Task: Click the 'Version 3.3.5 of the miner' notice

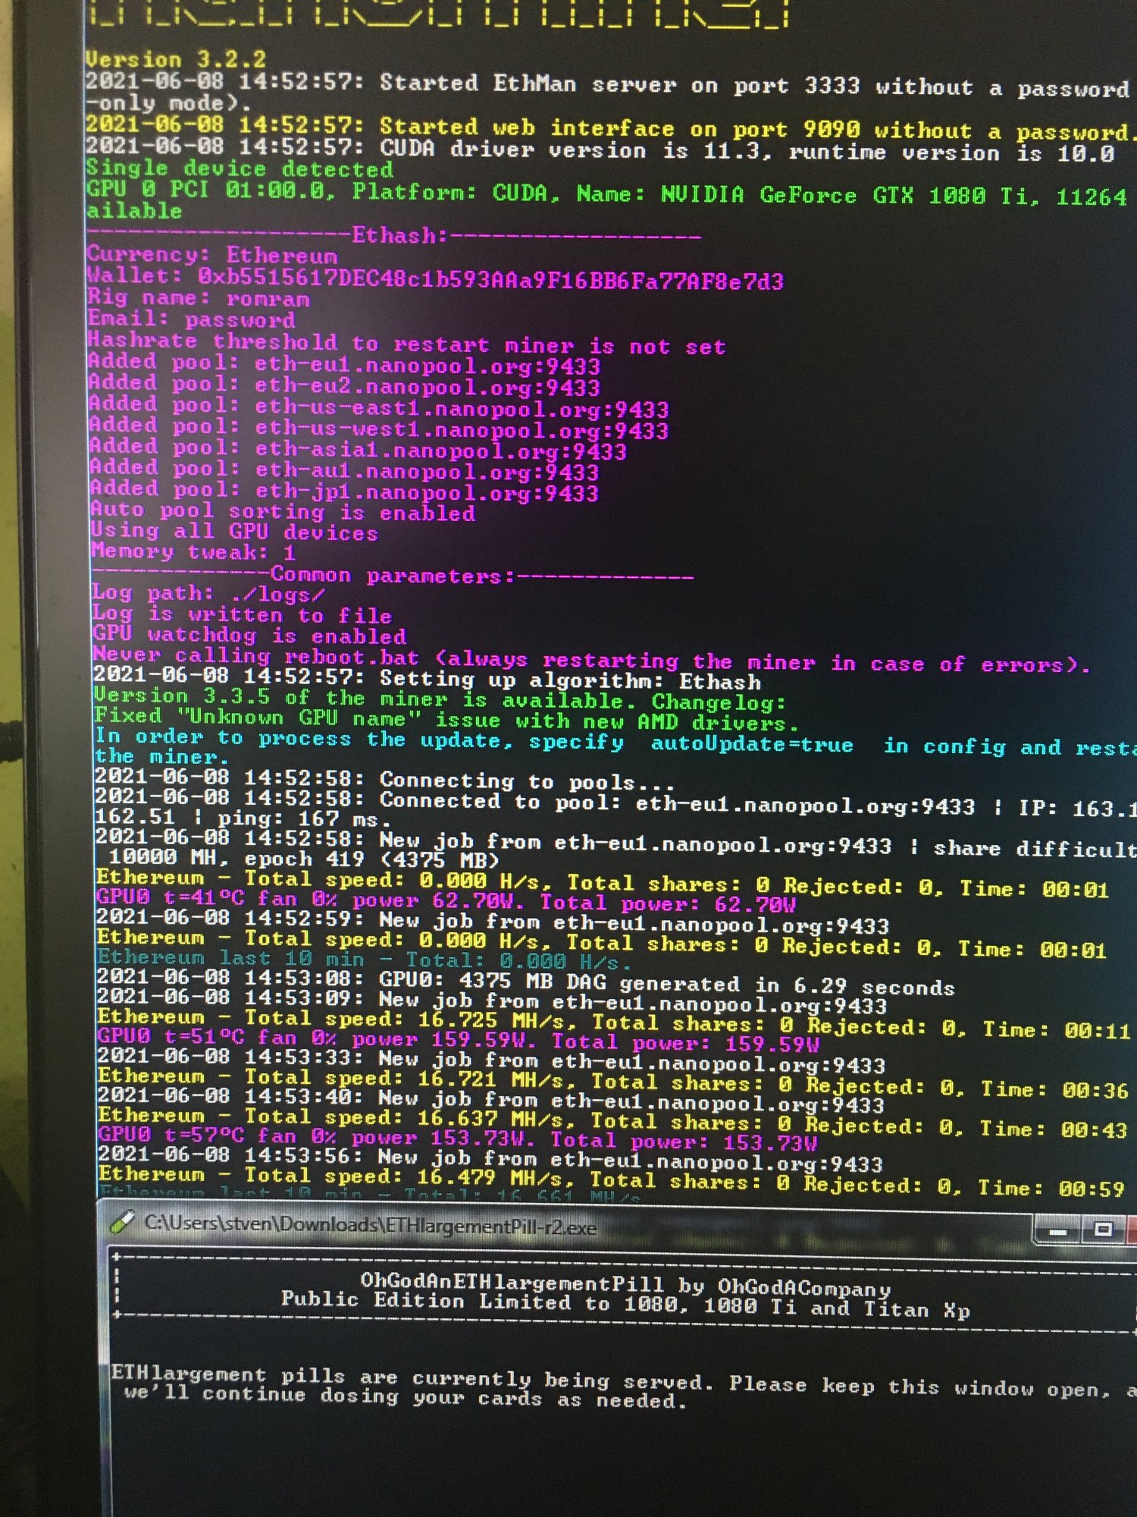Action: point(440,699)
